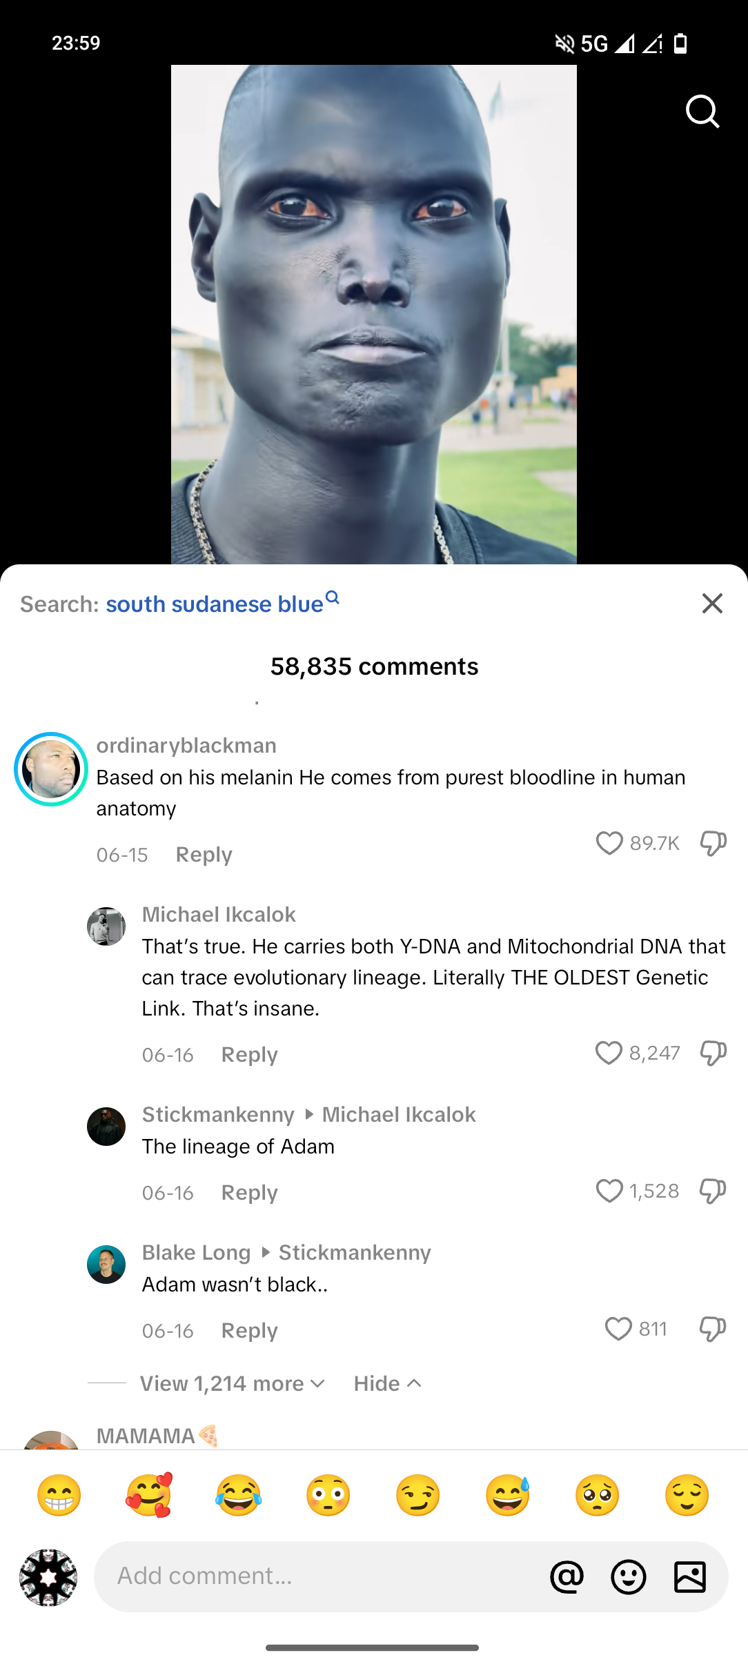
Task: Dislike Blake Long's reply
Action: pyautogui.click(x=713, y=1329)
